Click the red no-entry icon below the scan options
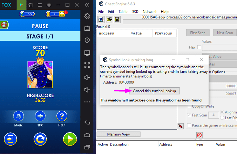 point(199,135)
